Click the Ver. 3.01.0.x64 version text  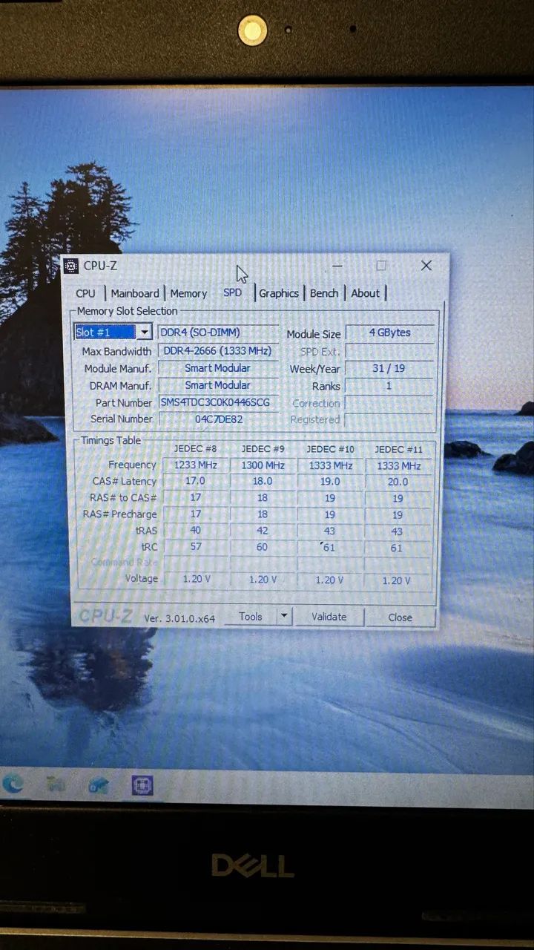pos(179,617)
